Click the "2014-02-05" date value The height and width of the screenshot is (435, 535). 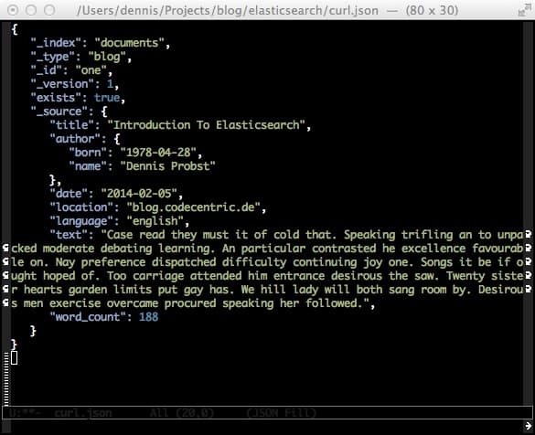point(139,194)
